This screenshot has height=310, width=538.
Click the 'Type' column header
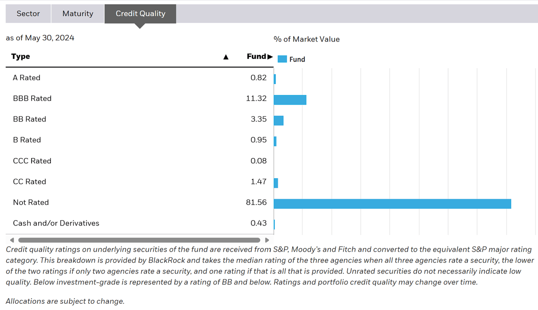point(21,57)
